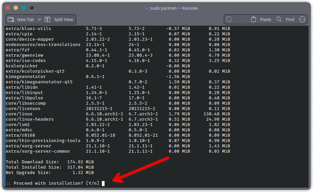Click 'kcolorpicker' package name
313x192 pixels.
click(22, 66)
